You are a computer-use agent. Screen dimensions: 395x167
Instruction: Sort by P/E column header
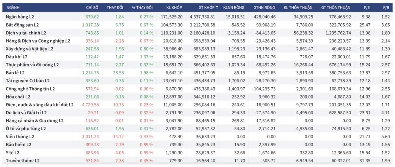pyautogui.click(x=367, y=7)
